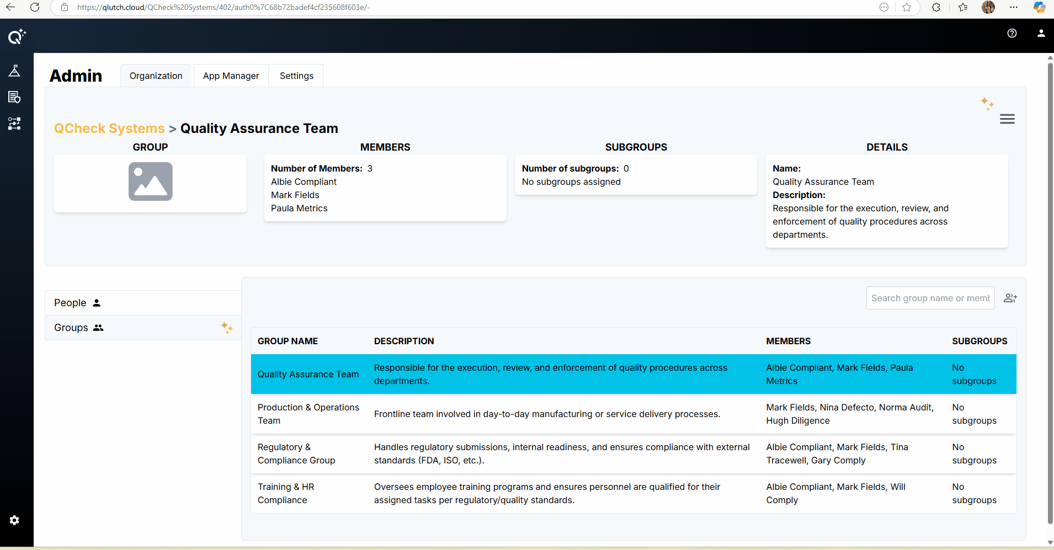The image size is (1054, 550).
Task: Open the user account profile icon
Action: pyautogui.click(x=1041, y=33)
